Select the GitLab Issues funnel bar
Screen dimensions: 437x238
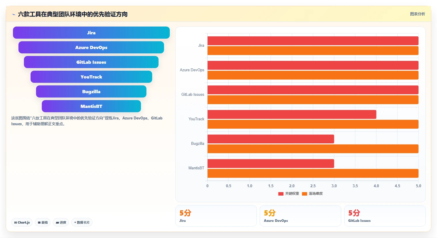91,62
